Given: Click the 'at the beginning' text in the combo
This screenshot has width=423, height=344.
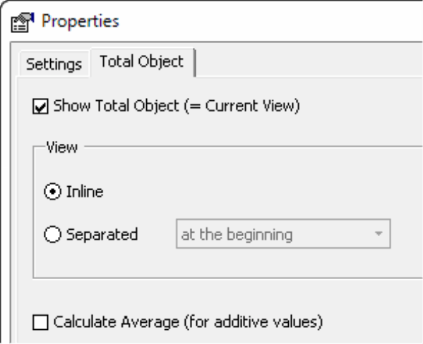Looking at the screenshot, I should pyautogui.click(x=237, y=234).
